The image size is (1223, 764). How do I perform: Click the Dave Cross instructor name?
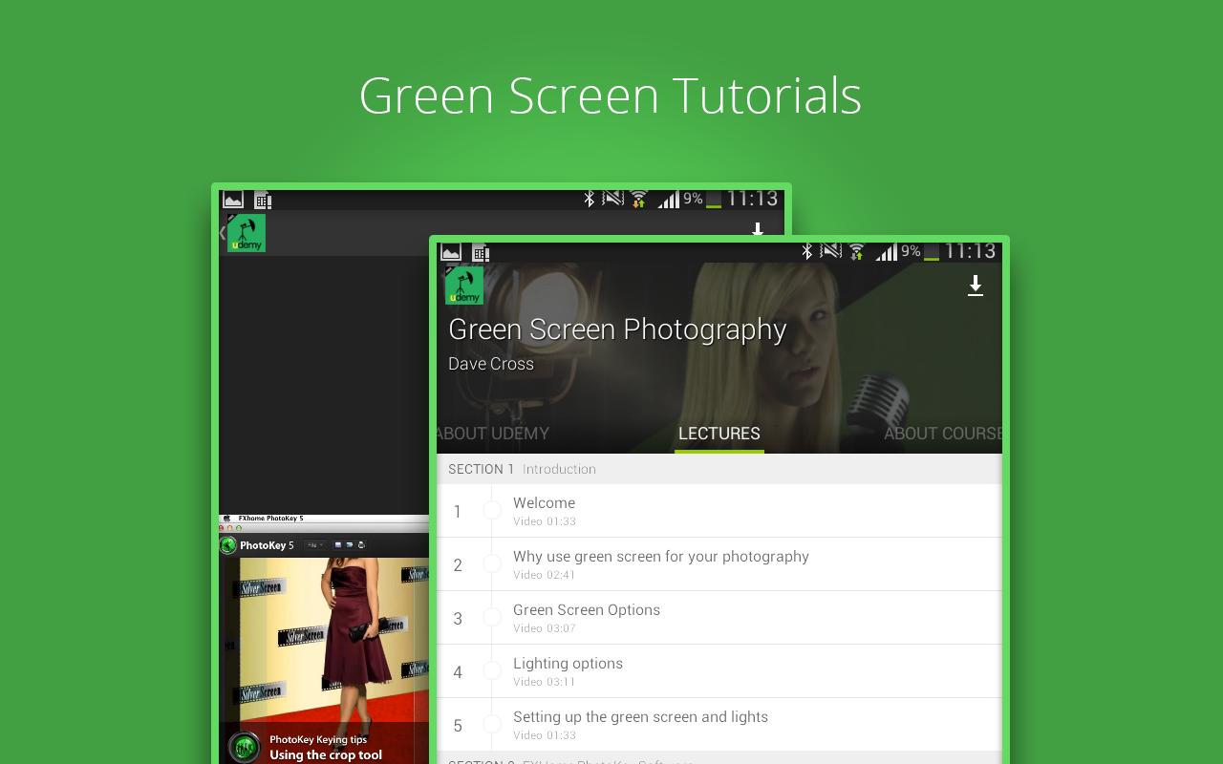491,364
